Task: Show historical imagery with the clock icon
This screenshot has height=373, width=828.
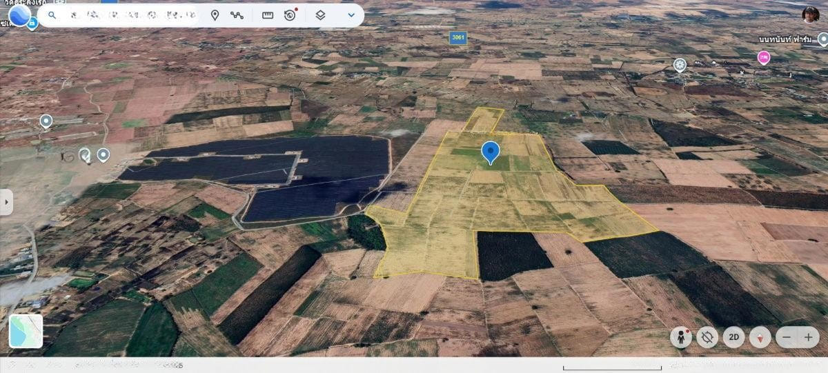Action: (290, 15)
